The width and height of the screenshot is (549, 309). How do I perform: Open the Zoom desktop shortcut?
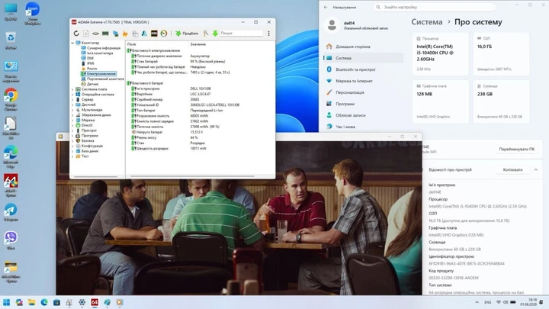point(33,13)
